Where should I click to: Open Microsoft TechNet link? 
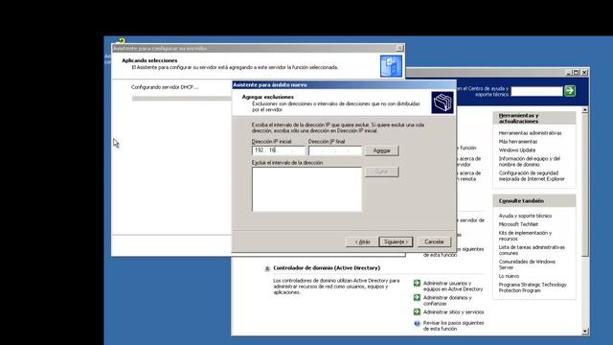518,224
